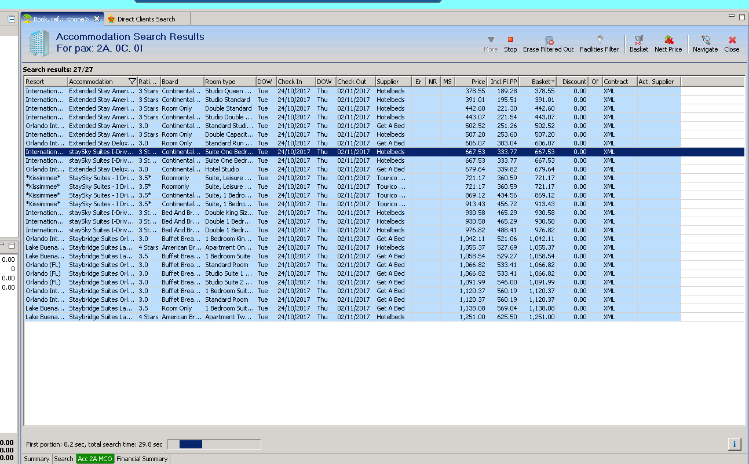Sort by the Check Out column header
Screen dimensions: 749x464
click(356, 82)
